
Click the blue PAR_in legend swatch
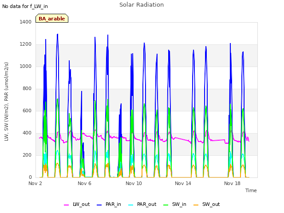[x=99, y=205]
